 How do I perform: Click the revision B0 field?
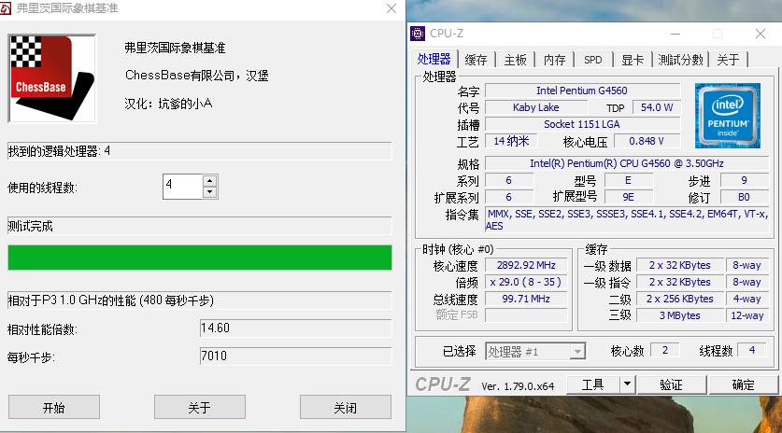click(744, 197)
